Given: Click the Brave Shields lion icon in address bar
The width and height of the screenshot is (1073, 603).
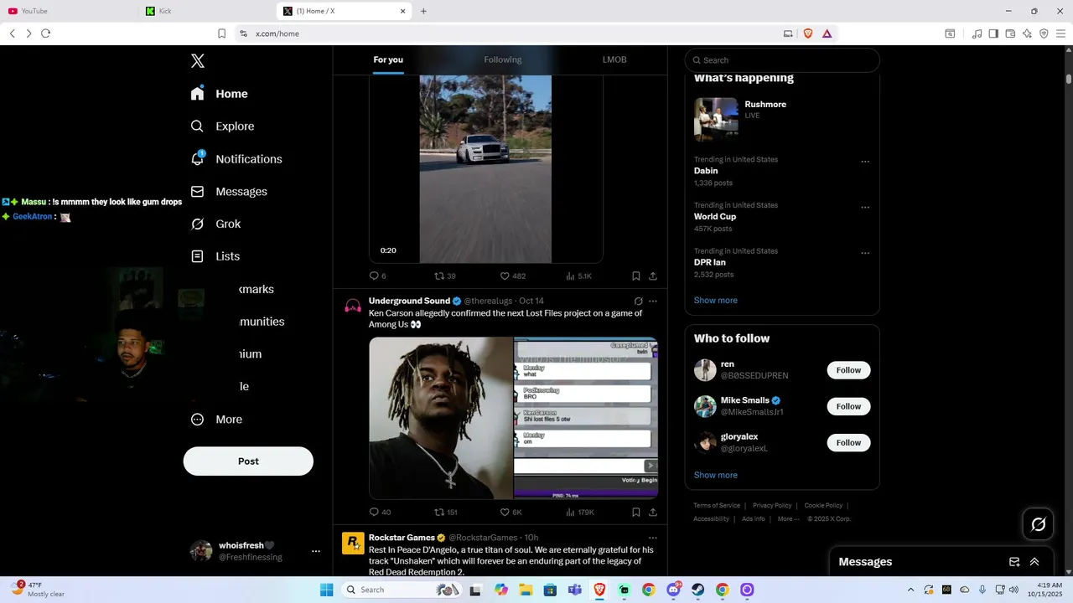Looking at the screenshot, I should coord(808,33).
